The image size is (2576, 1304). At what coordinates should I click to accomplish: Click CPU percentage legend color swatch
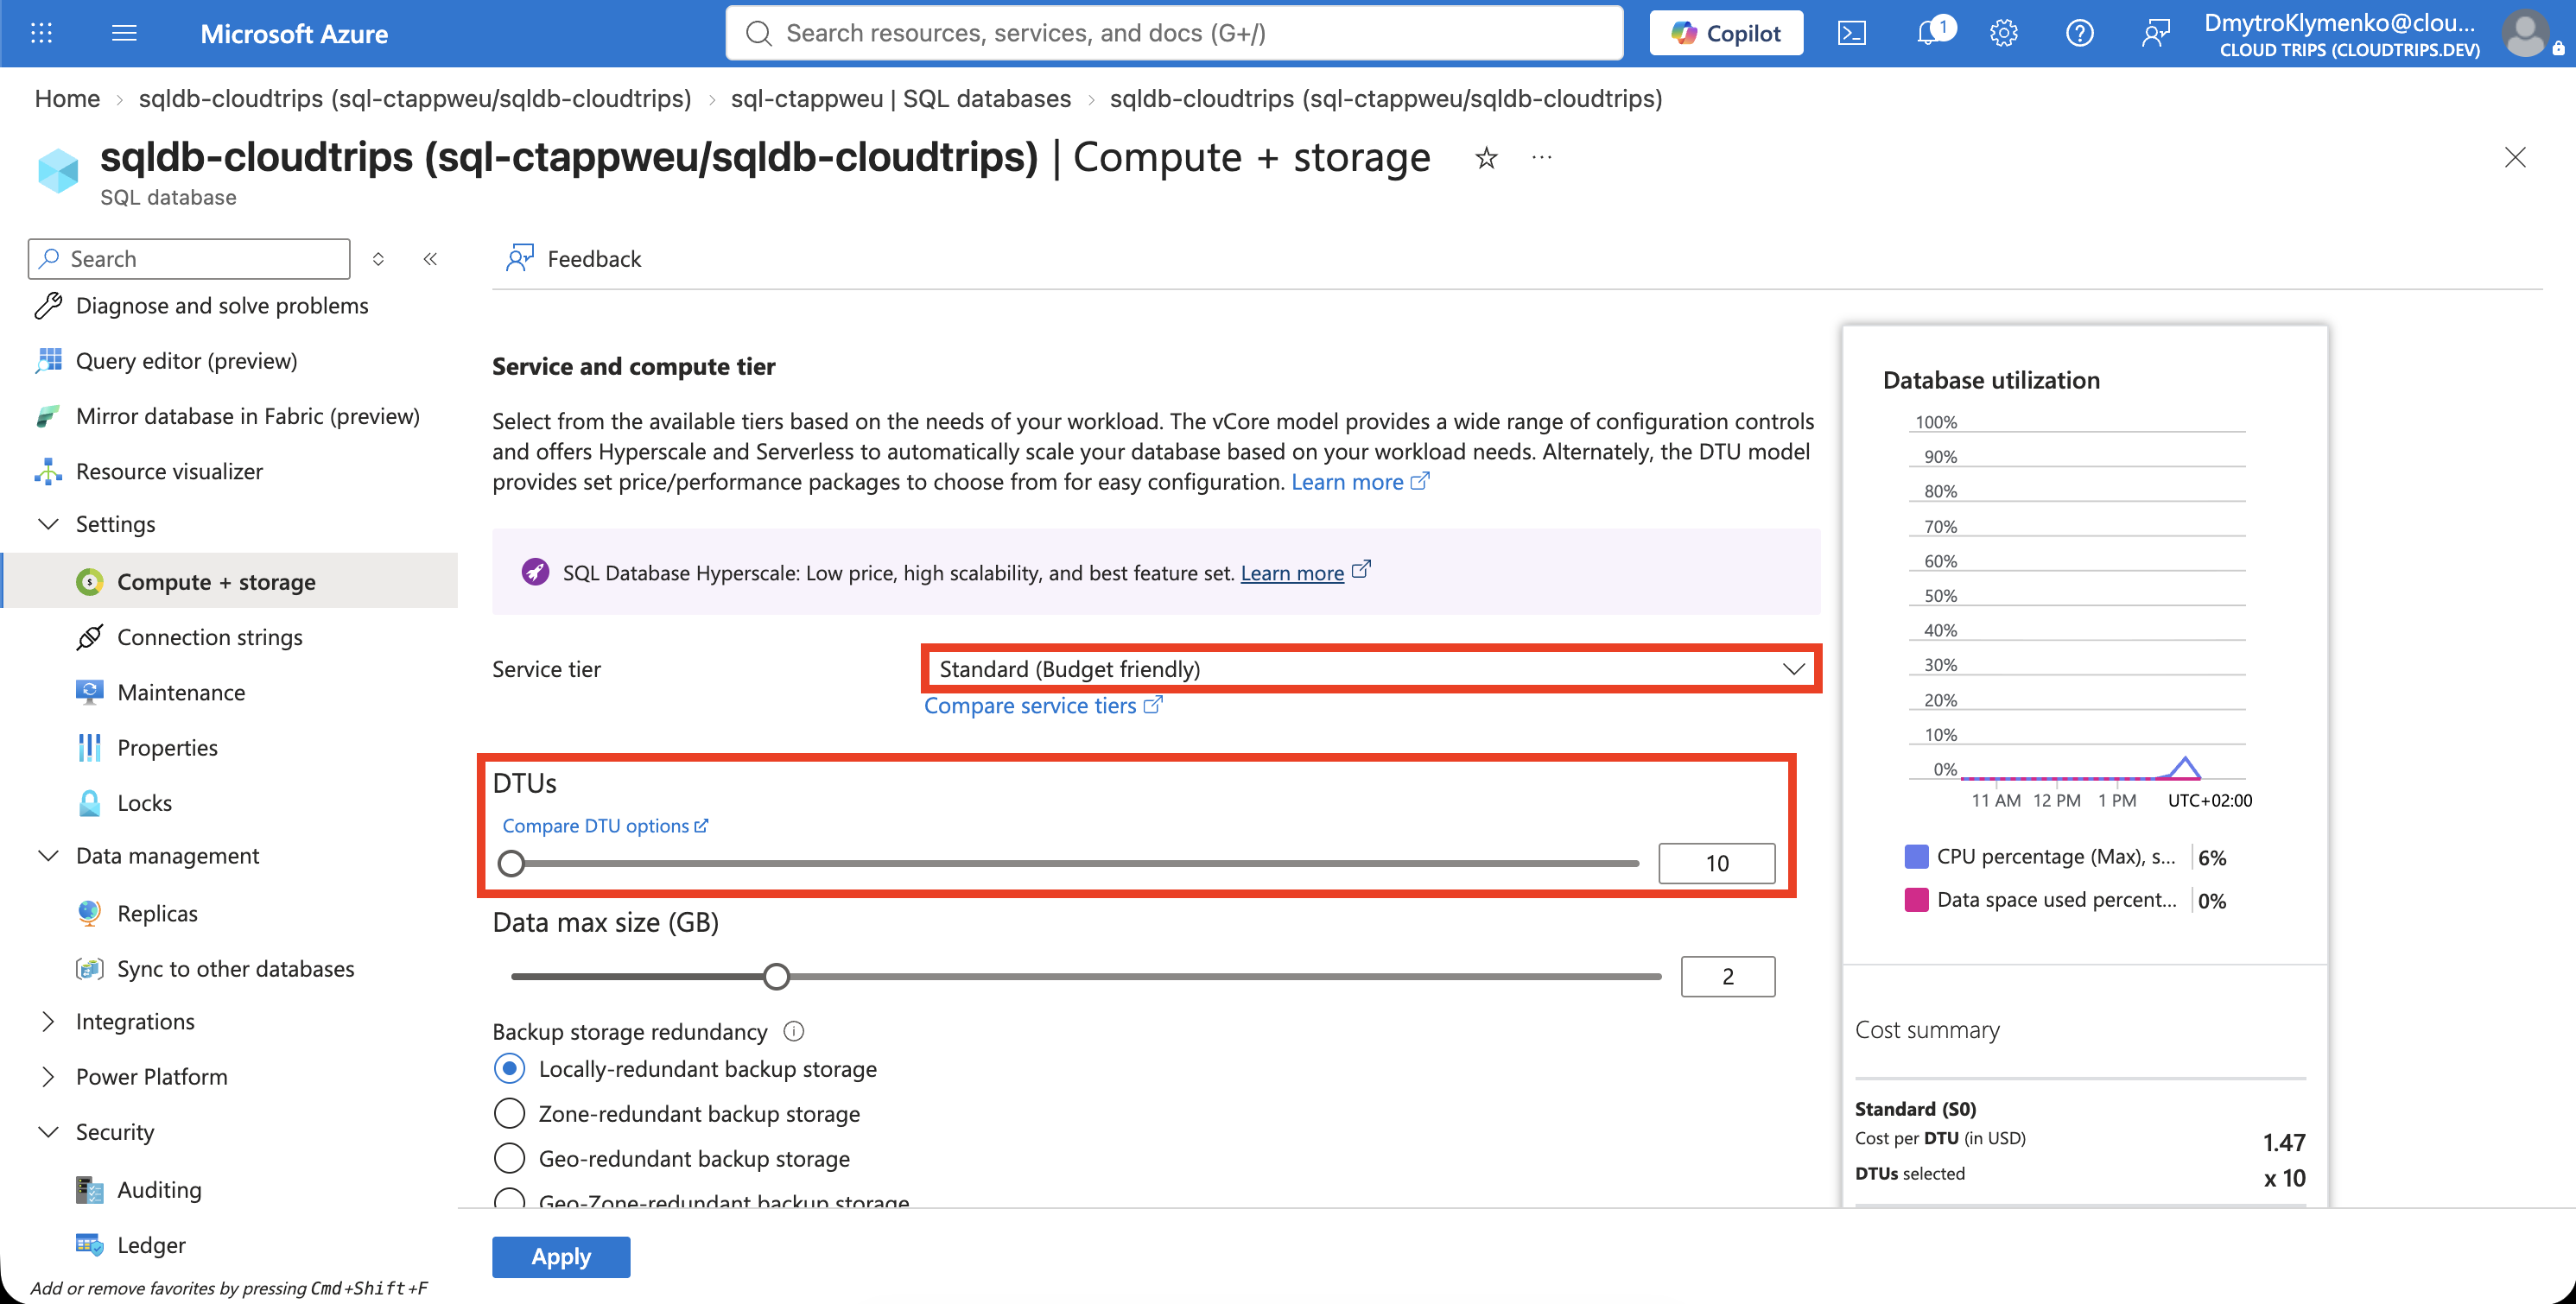tap(1916, 856)
